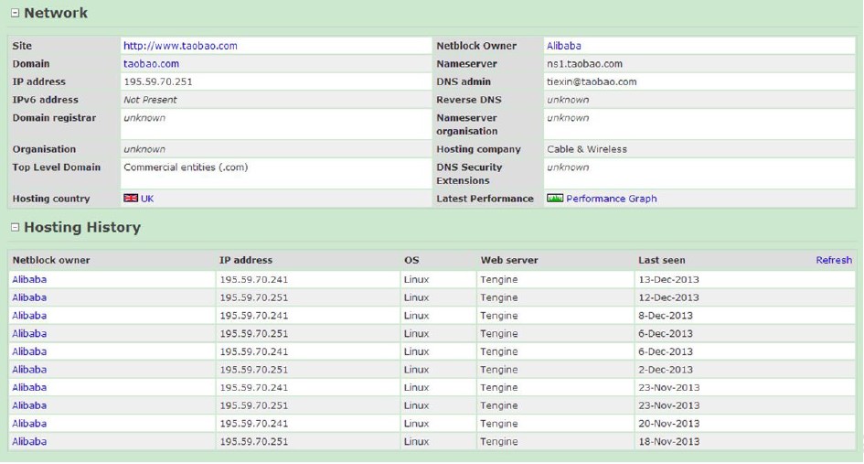Screen dimensions: 864x464
Task: Select the 2-Dec-2013 last seen date
Action: (x=665, y=370)
